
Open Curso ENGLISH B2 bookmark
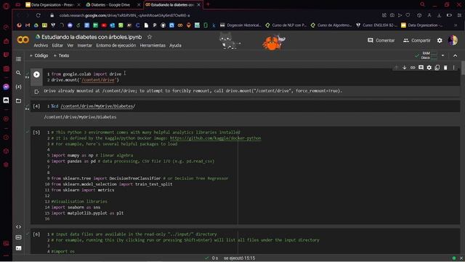click(x=376, y=25)
